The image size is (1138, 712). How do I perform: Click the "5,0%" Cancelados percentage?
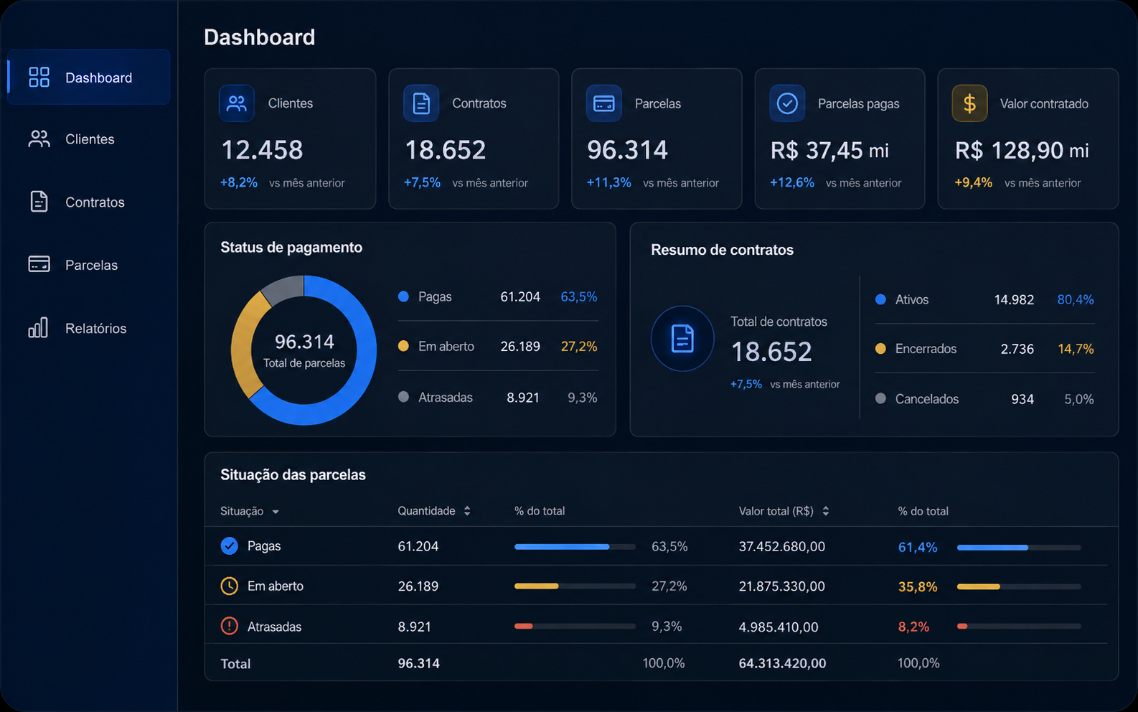click(x=1079, y=399)
